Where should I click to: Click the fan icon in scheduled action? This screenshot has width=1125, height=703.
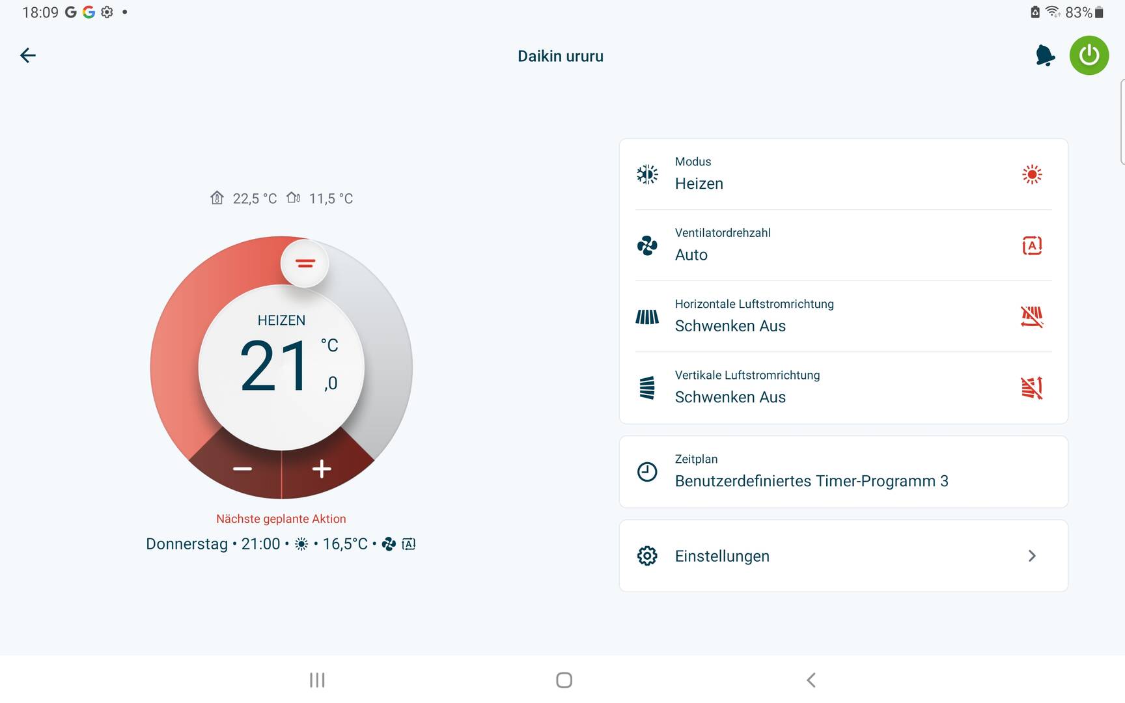389,544
